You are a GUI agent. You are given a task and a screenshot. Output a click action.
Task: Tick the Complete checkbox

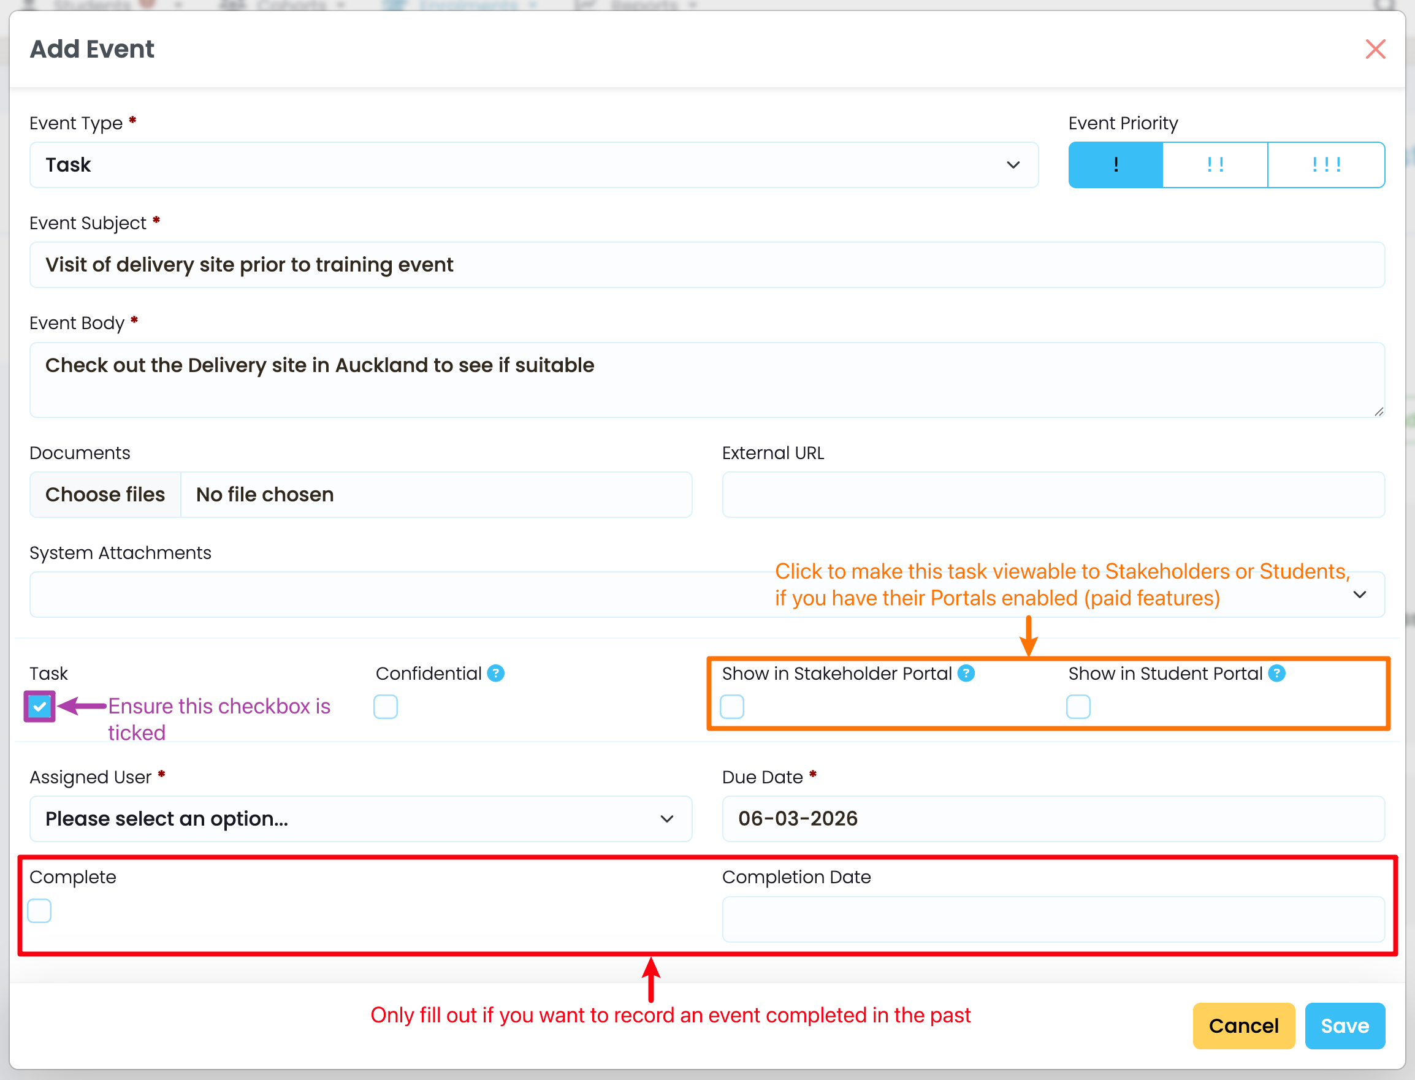click(x=39, y=910)
